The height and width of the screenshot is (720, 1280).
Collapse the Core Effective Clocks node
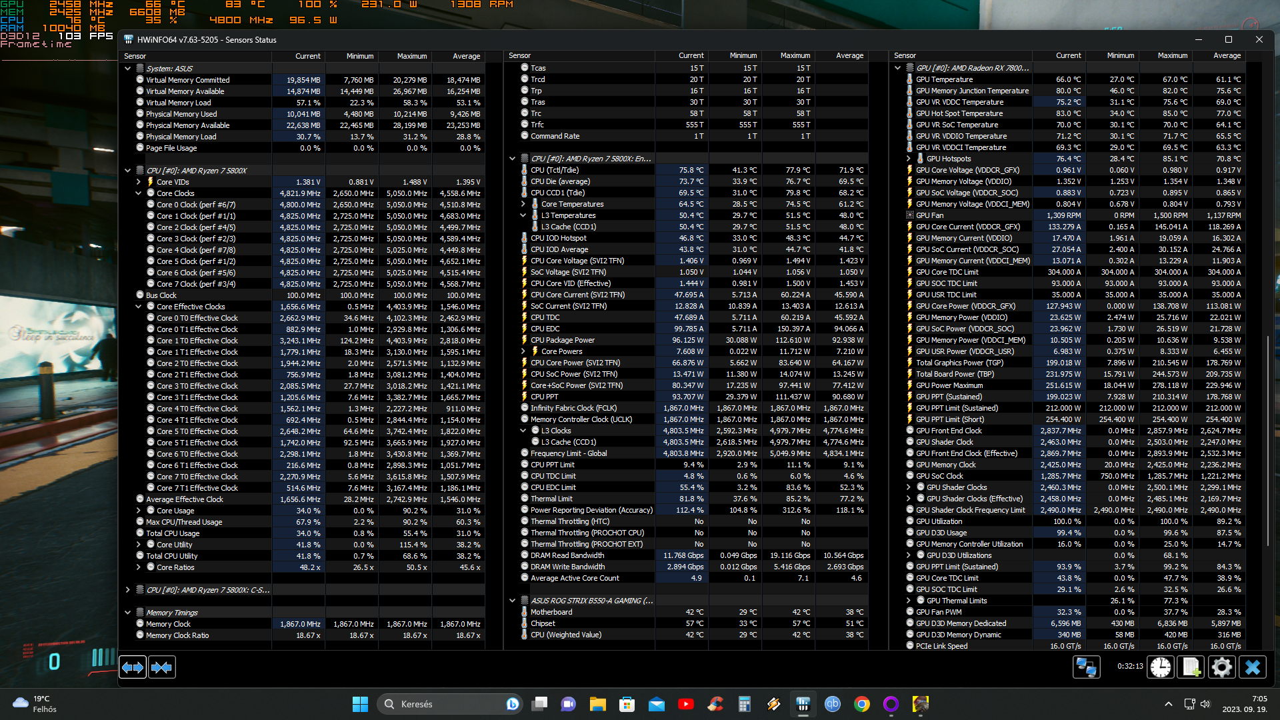(138, 307)
